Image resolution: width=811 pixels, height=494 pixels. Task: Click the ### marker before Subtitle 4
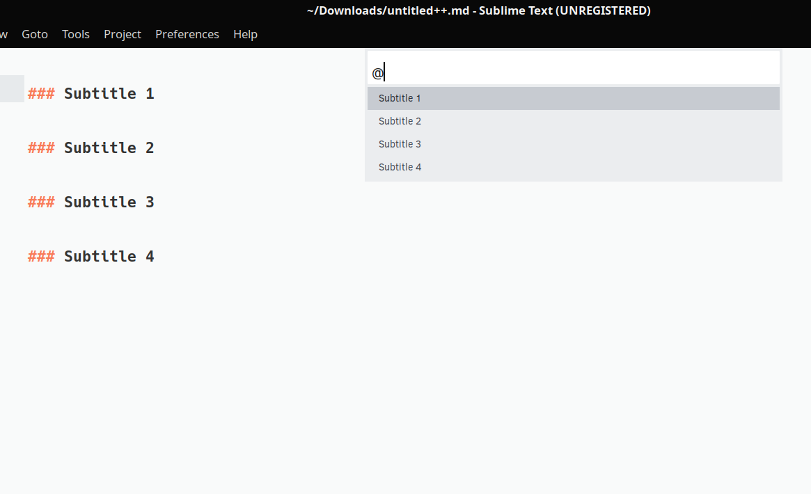point(41,257)
